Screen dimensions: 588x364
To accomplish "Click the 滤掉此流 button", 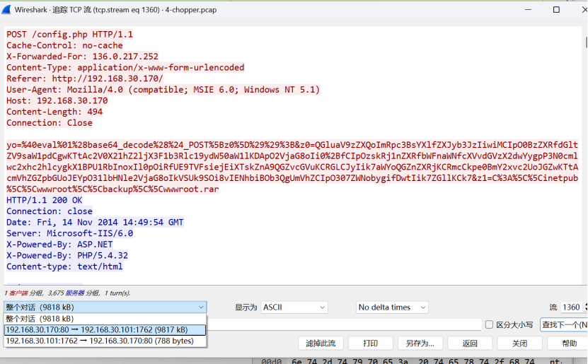I will pyautogui.click(x=321, y=343).
